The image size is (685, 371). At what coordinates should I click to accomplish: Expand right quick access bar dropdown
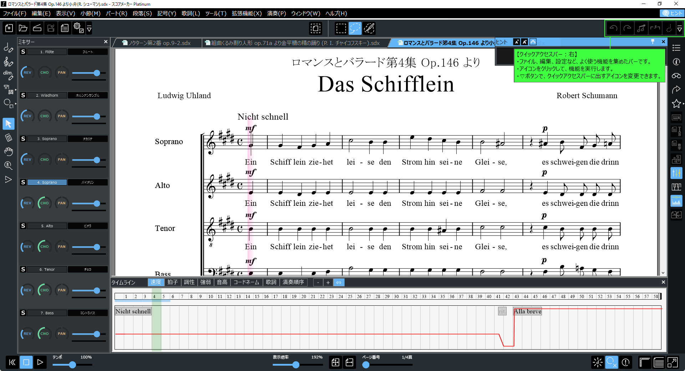[x=680, y=28]
